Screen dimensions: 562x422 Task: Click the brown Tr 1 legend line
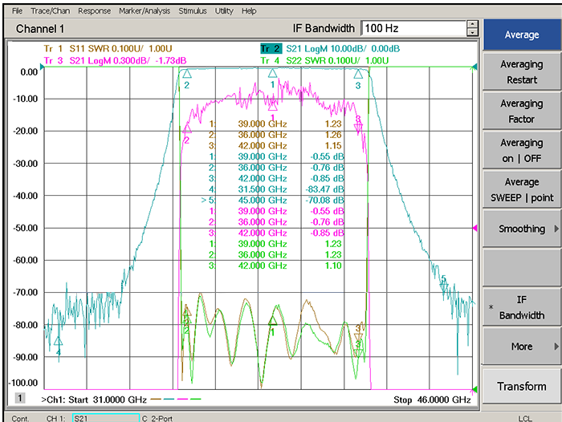pos(156,399)
